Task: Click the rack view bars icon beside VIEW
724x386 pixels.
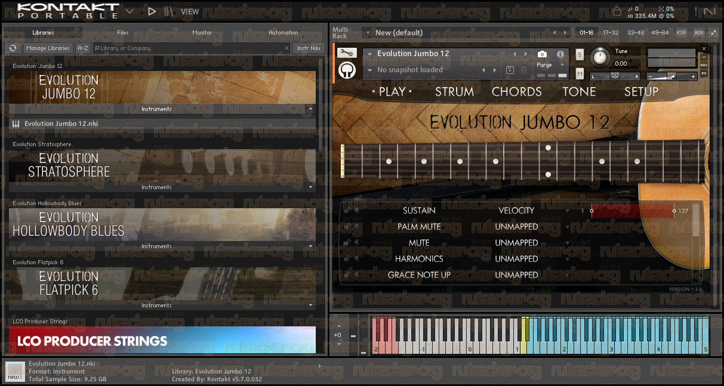Action: coord(170,11)
